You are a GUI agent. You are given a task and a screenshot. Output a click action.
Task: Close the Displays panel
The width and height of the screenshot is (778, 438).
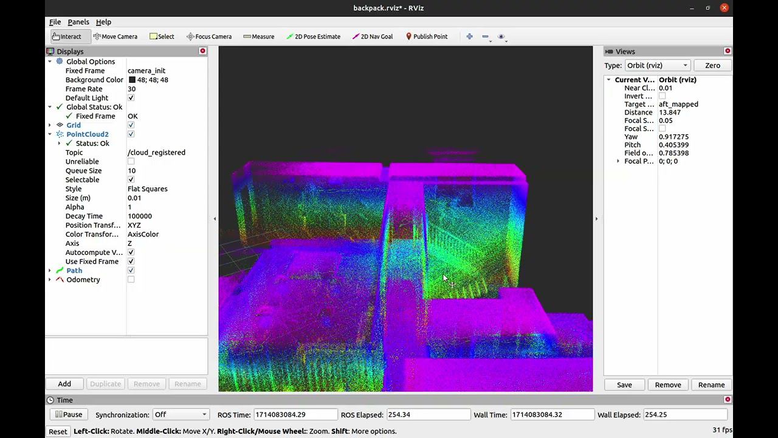(203, 51)
